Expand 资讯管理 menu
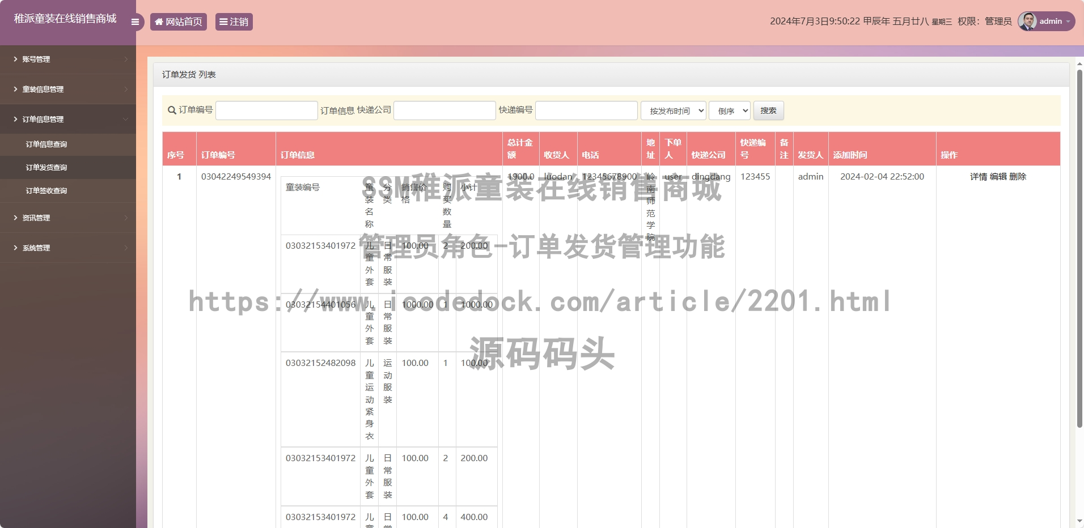 point(68,218)
